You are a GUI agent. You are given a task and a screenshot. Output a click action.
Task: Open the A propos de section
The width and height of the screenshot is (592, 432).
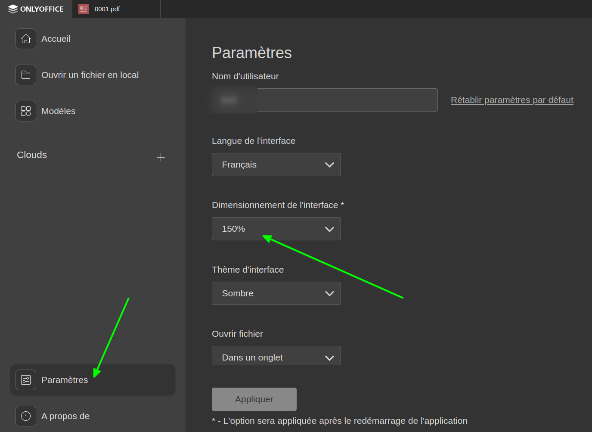pyautogui.click(x=65, y=416)
